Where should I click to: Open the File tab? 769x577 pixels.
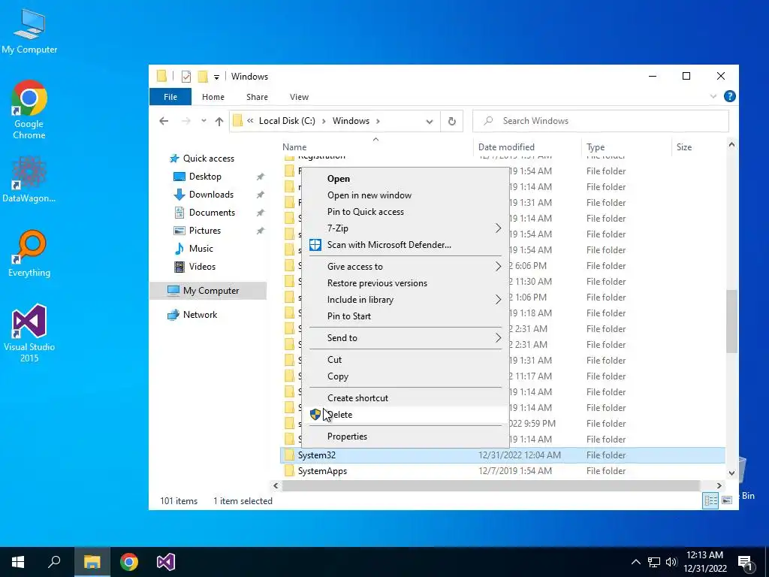pyautogui.click(x=170, y=97)
